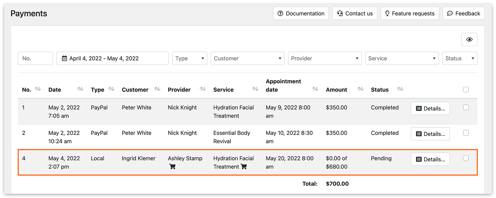
Task: Open the Provider filter dropdown
Action: point(325,58)
